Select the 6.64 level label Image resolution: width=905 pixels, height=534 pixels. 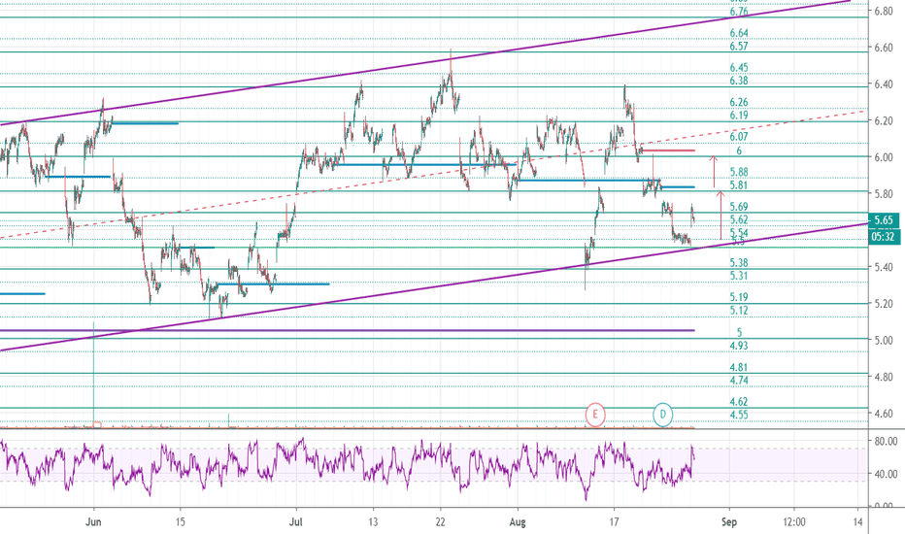(739, 33)
